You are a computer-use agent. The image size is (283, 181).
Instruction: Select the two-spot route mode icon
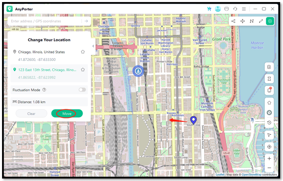tap(261, 21)
